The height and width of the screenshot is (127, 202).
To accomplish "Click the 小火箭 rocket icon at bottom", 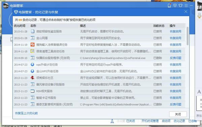I will click(112, 121).
